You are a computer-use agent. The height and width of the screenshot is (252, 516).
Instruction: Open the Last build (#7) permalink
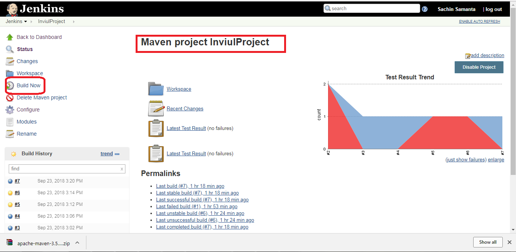click(190, 186)
